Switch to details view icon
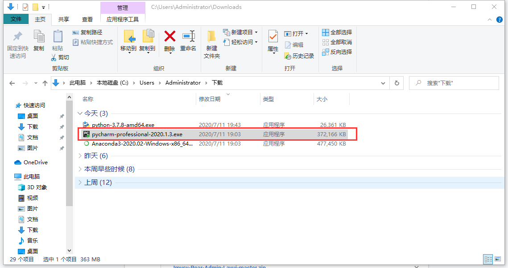This screenshot has width=508, height=268. click(488, 259)
